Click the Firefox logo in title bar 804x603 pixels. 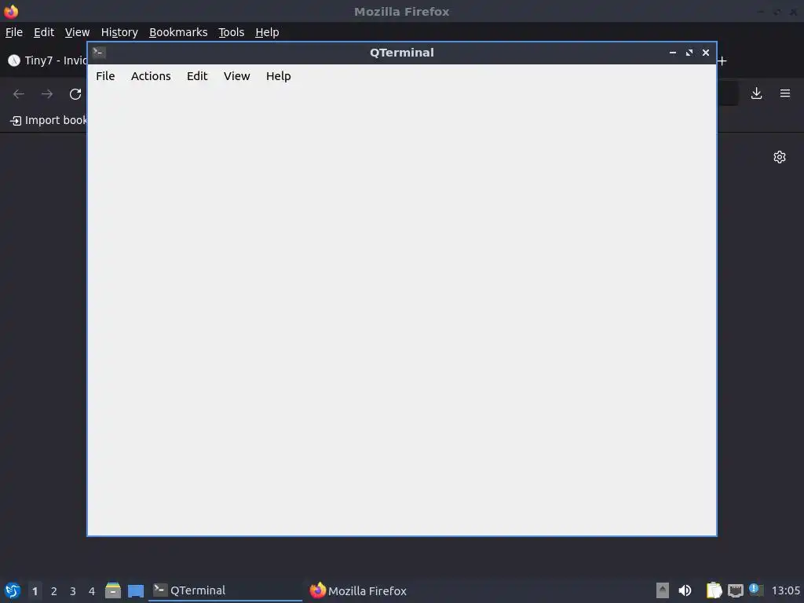click(x=11, y=11)
